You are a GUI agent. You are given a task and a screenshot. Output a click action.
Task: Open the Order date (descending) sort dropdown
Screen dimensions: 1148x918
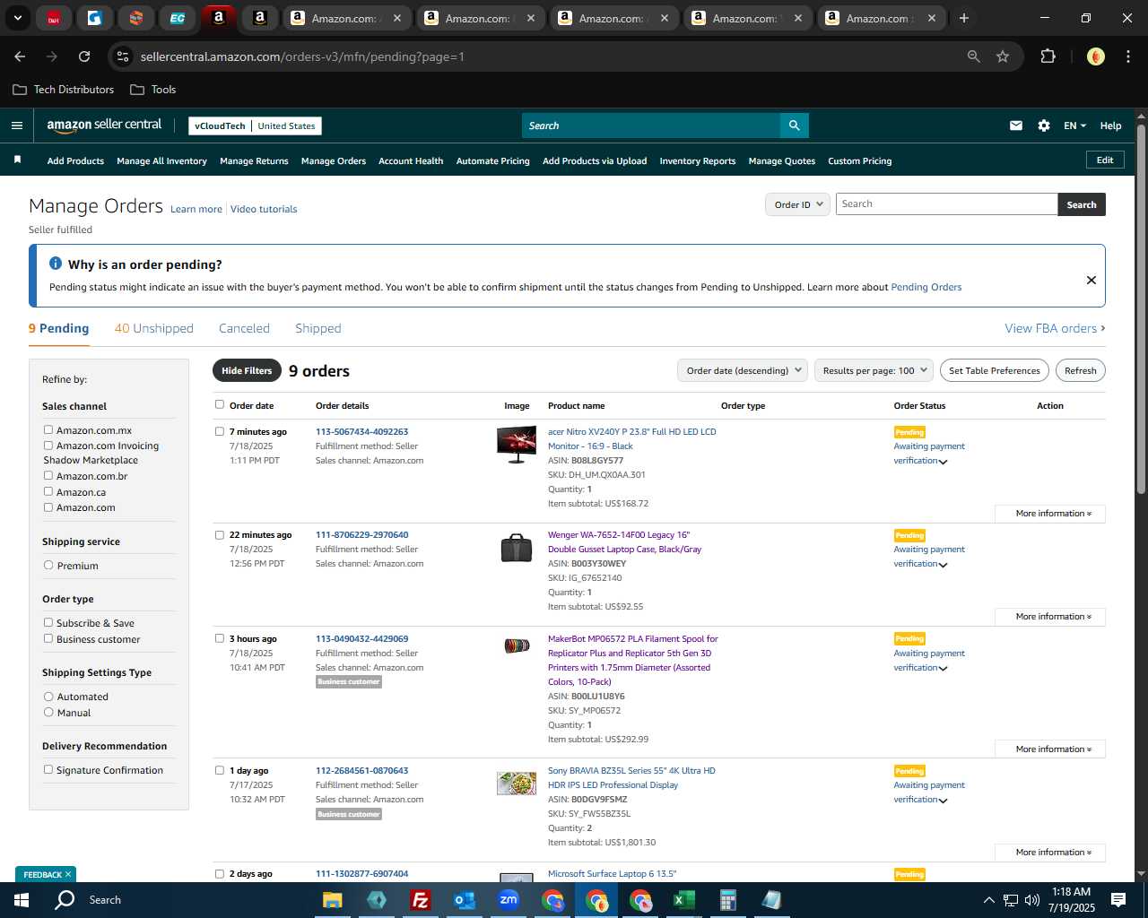coord(743,370)
